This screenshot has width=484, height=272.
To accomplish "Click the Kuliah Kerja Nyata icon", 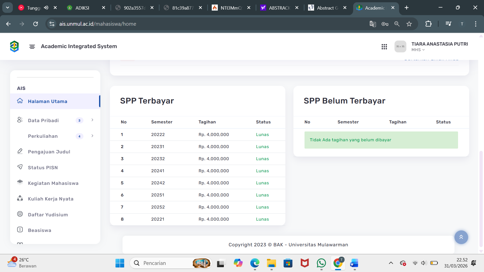I will (20, 198).
